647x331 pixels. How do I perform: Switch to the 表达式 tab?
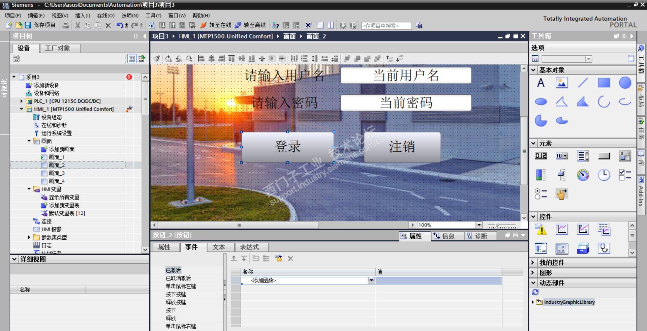(251, 247)
